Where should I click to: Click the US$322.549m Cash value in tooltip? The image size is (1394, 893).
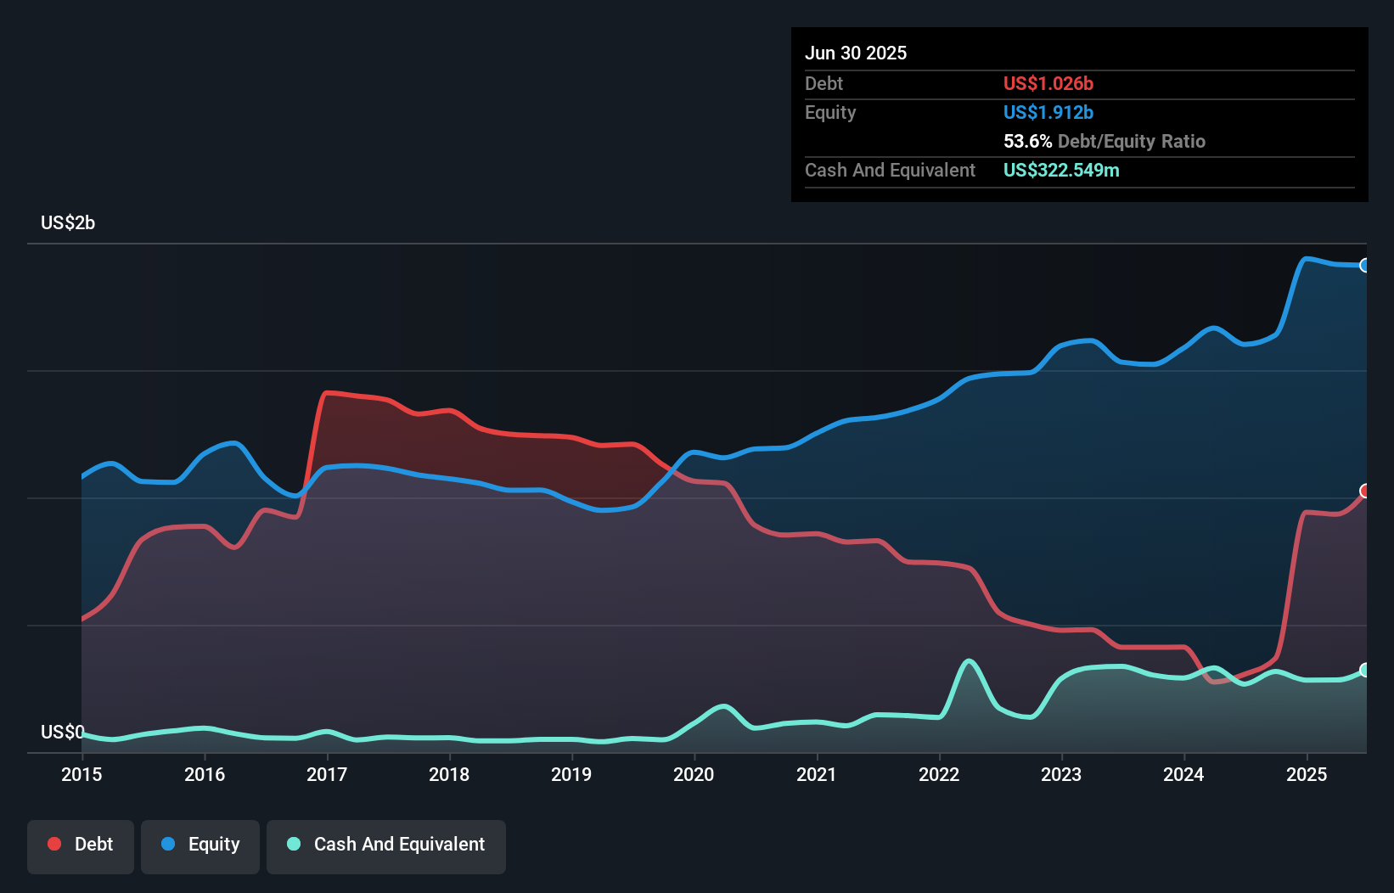coord(1060,170)
